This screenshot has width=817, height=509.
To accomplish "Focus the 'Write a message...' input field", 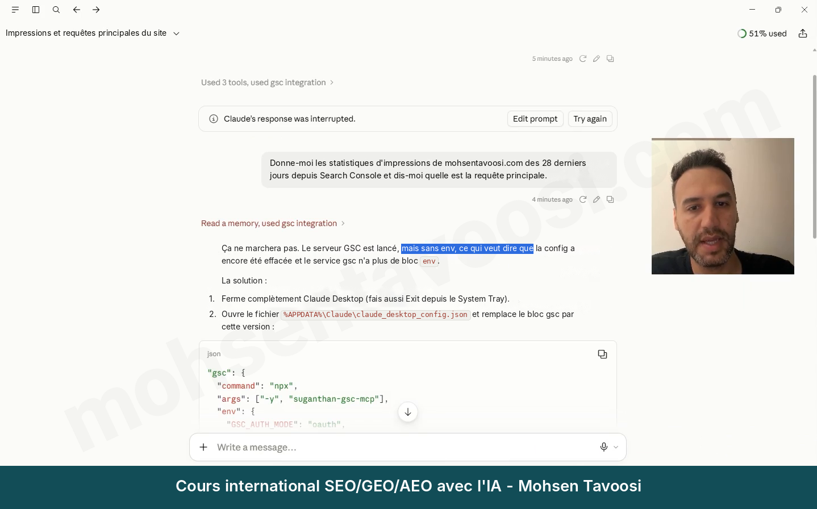I will pyautogui.click(x=403, y=447).
